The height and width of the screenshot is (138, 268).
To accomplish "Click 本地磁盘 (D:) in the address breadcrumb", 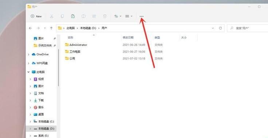I will pyautogui.click(x=88, y=28).
